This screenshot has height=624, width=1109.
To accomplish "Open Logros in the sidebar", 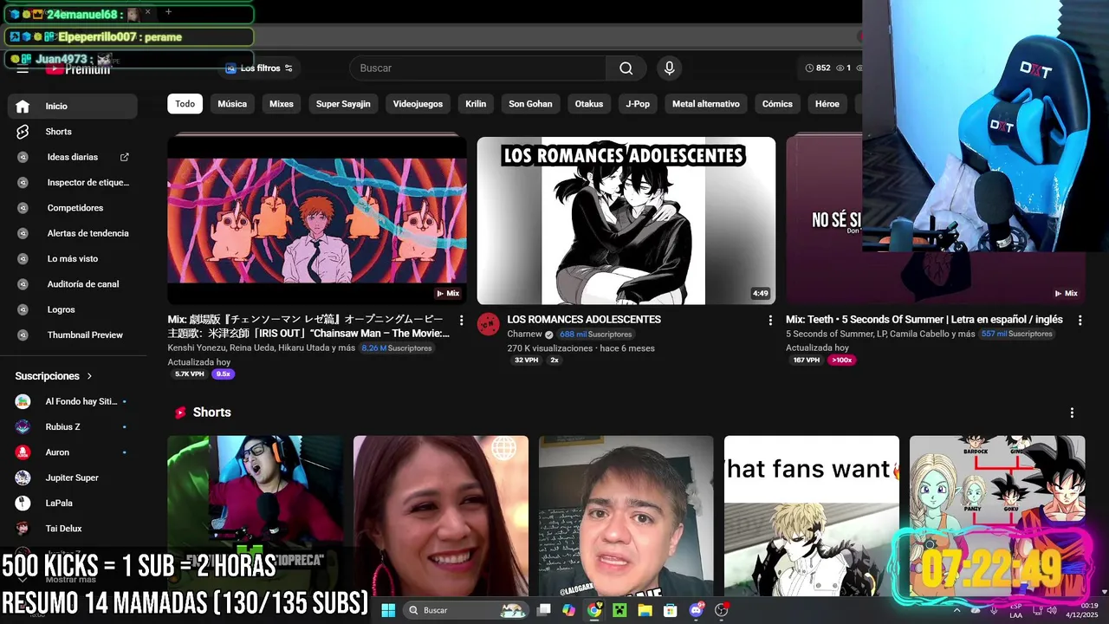I will click(x=73, y=309).
